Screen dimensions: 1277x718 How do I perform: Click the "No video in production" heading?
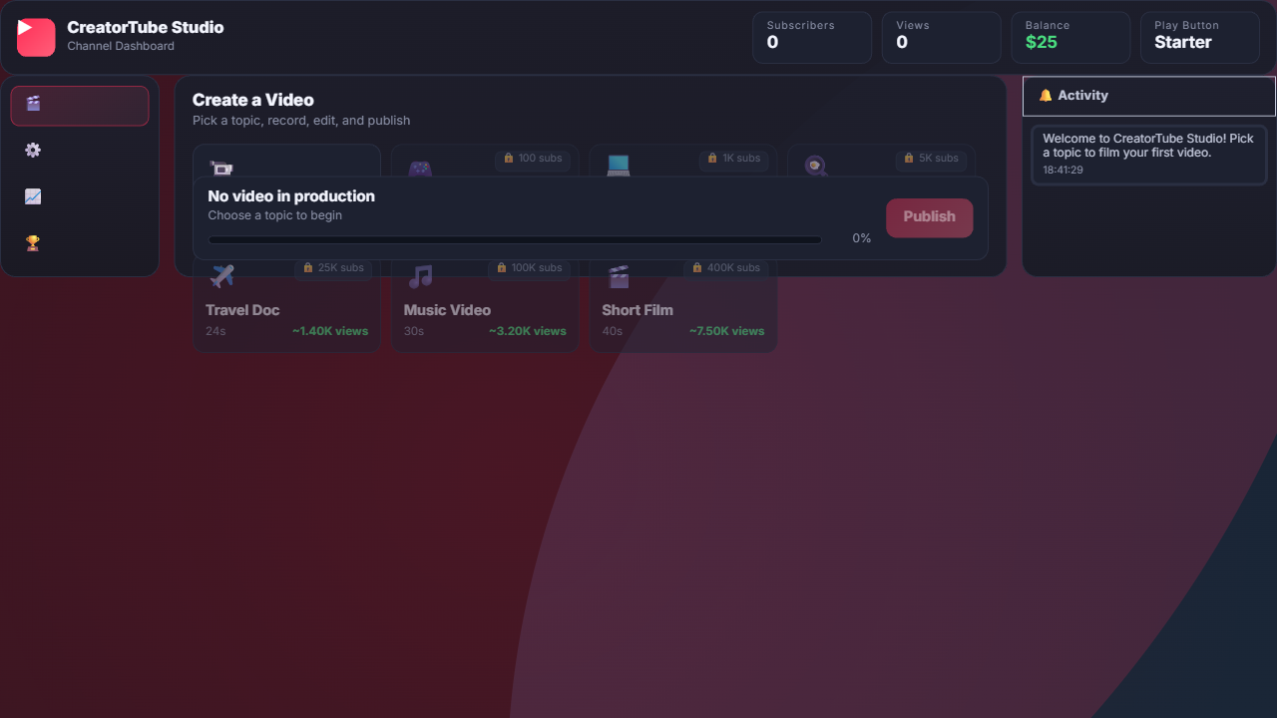pyautogui.click(x=291, y=196)
